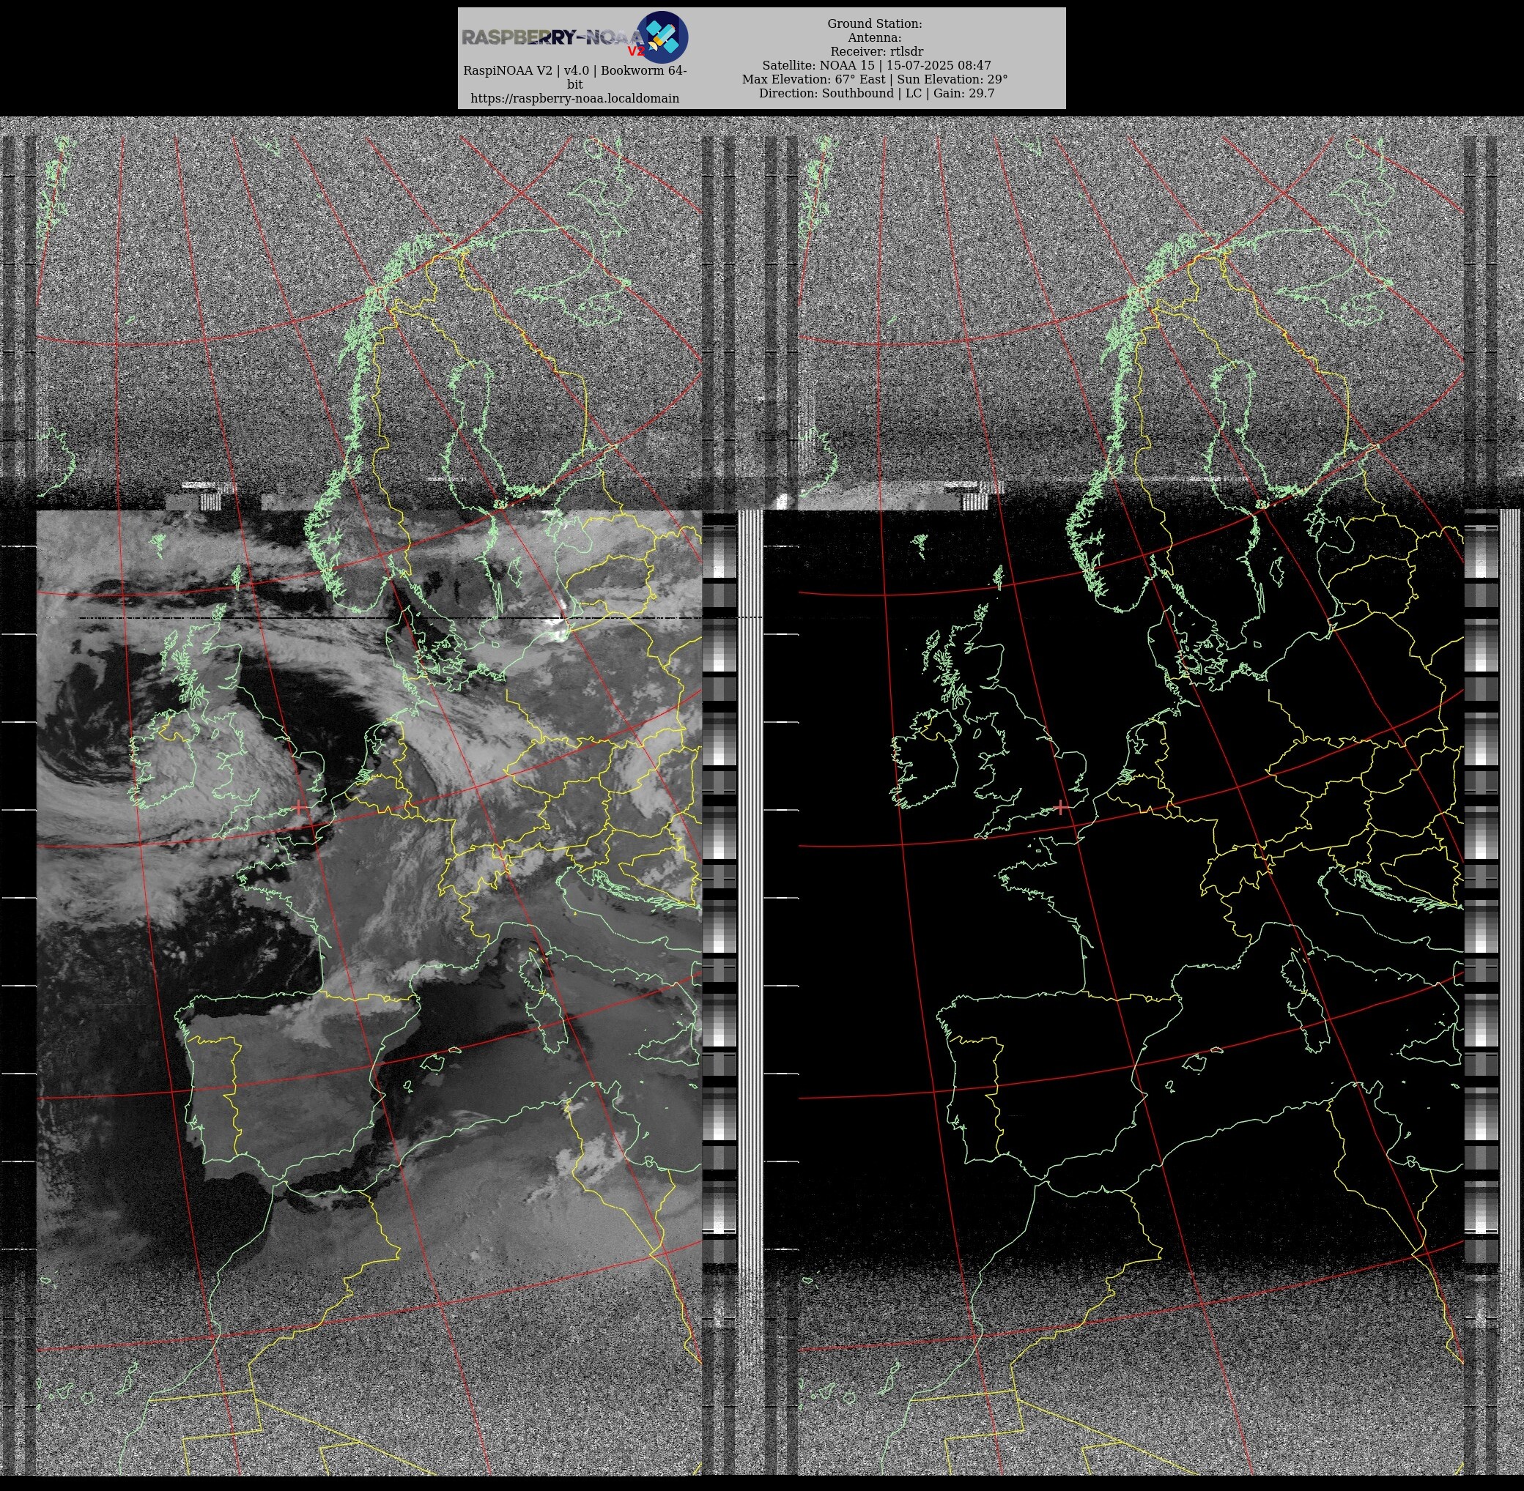1524x1491 pixels.
Task: Click 'Direction: Southbound | LC | Gain: 29.7' line
Action: click(876, 93)
